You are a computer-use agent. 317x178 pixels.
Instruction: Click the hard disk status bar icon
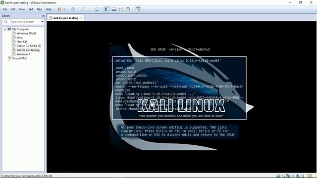(x=278, y=176)
